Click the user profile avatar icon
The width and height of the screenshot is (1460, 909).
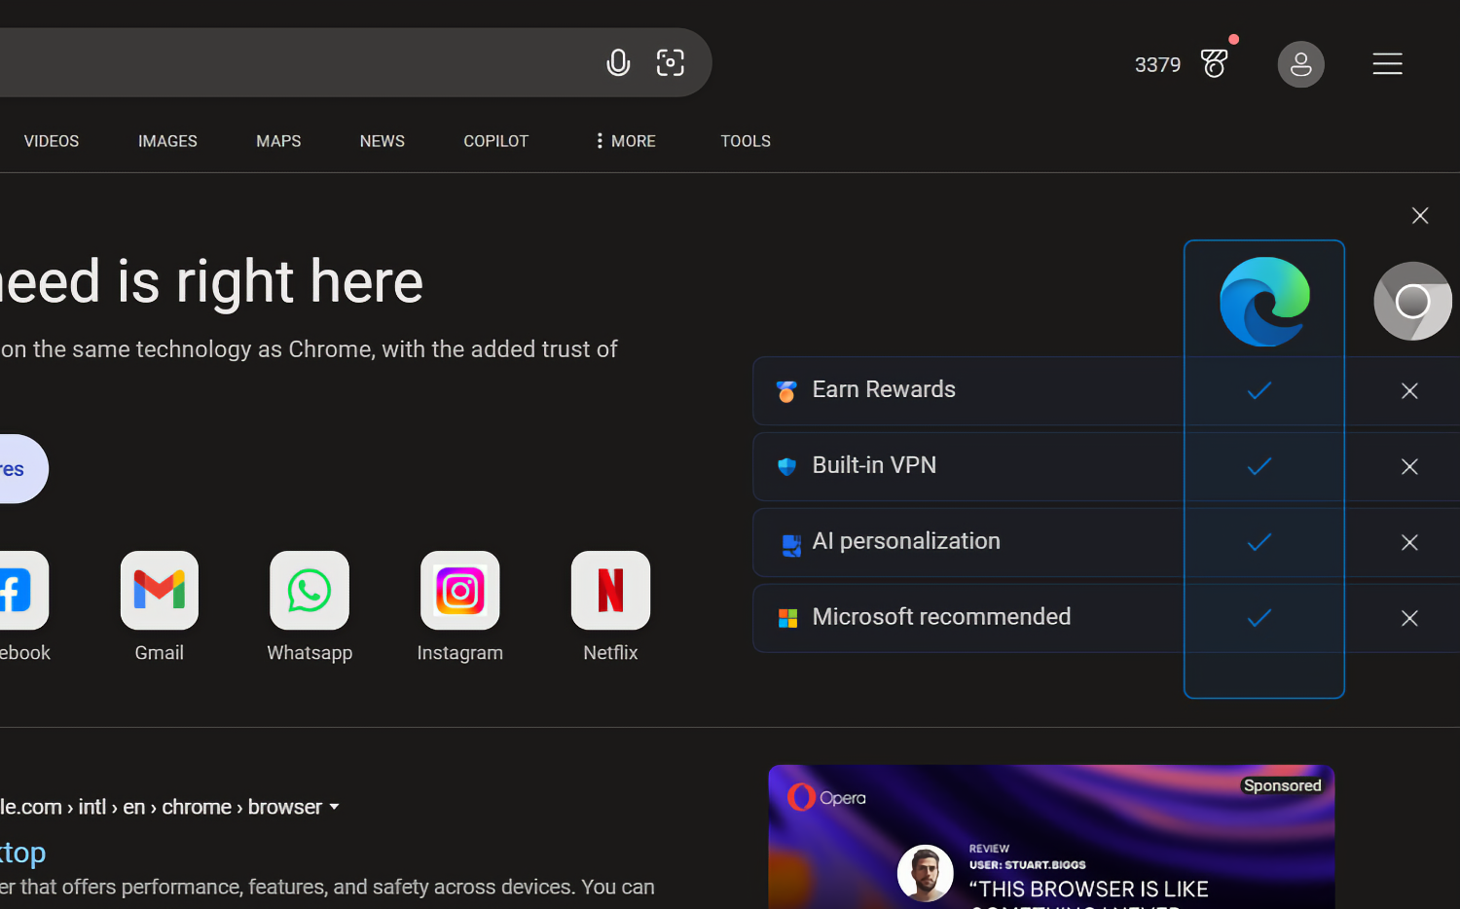click(1300, 64)
